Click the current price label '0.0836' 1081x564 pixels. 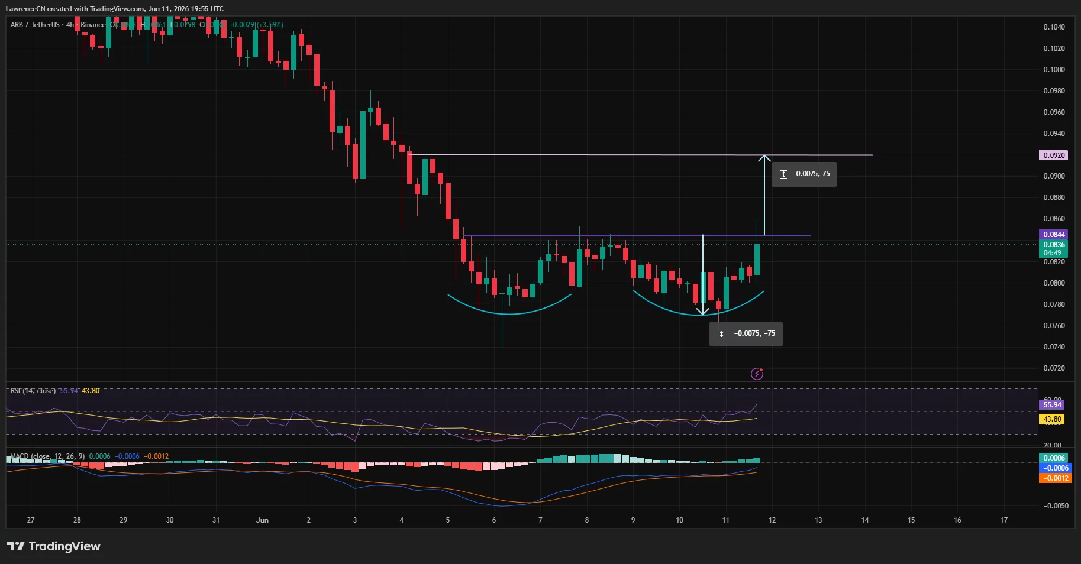point(1054,245)
